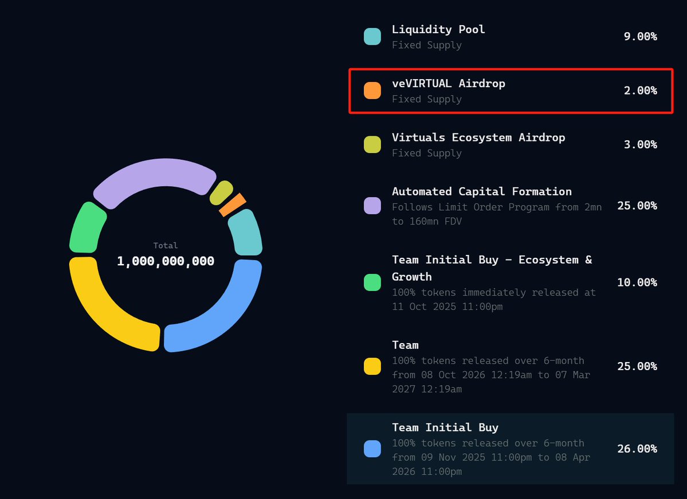Click the veVIRTUAL Airdrop label

tap(449, 84)
